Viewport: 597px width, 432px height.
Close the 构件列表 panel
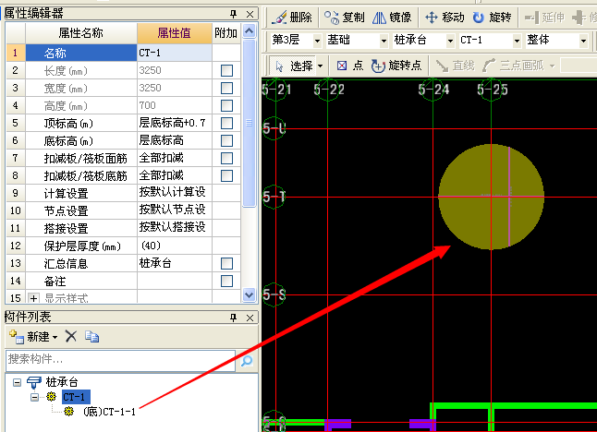click(x=250, y=318)
